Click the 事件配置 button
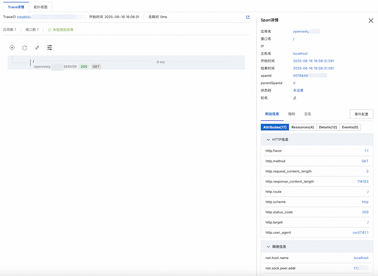Viewport: 378px width, 276px height. coord(361,114)
